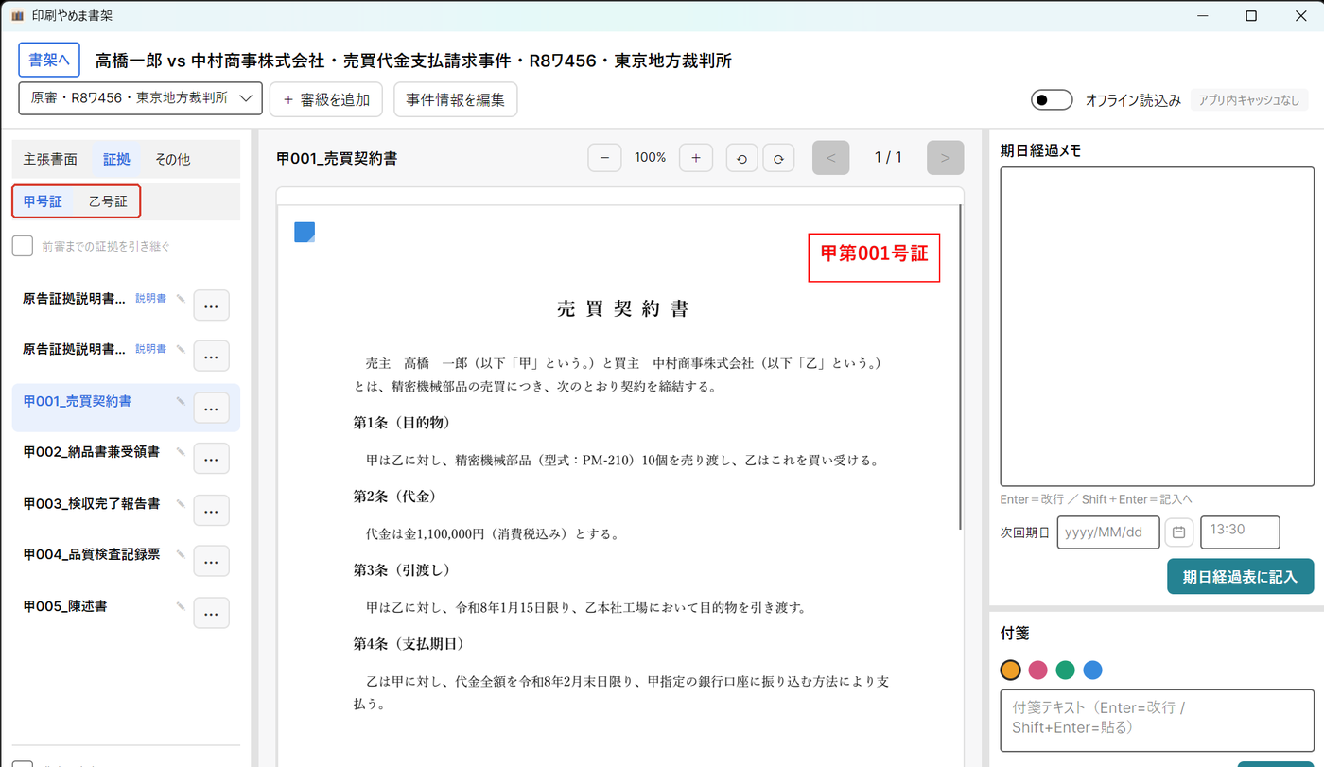
Task: Click ＋ 審級を追加 button
Action: point(326,99)
